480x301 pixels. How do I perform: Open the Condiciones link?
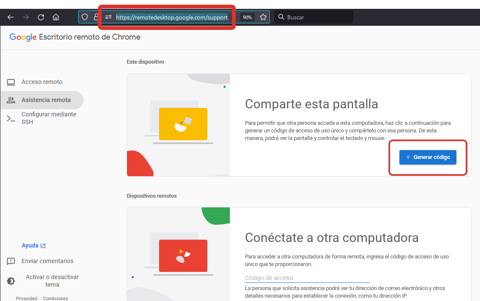pos(55,298)
